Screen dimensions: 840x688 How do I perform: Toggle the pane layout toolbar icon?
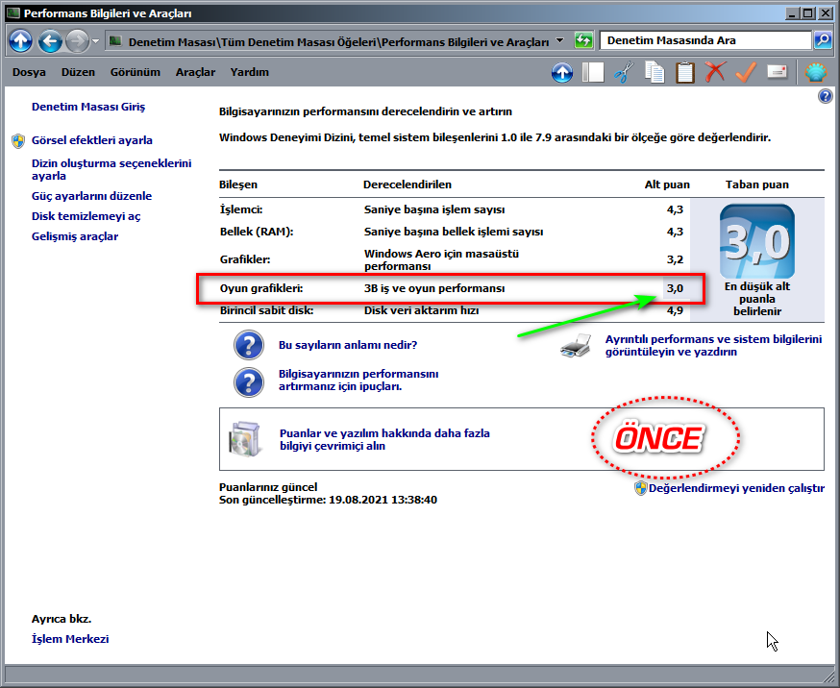pyautogui.click(x=593, y=72)
